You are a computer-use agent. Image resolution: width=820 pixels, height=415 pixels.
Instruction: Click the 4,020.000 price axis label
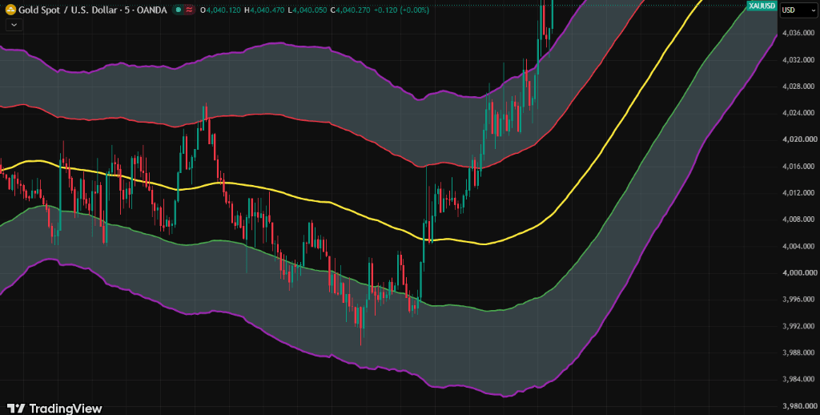point(798,139)
